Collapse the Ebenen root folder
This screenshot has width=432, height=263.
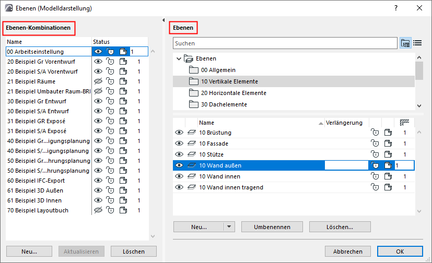tap(179, 58)
